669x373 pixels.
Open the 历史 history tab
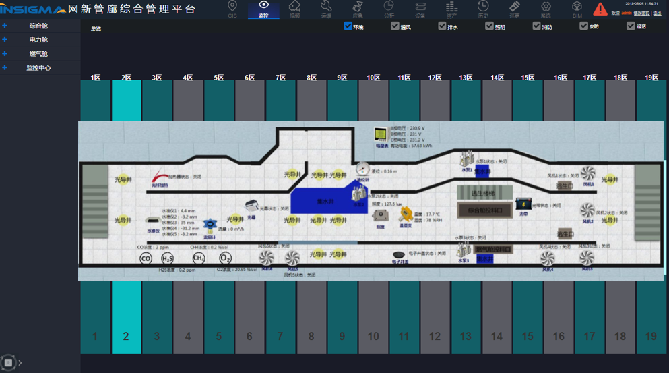coord(483,9)
